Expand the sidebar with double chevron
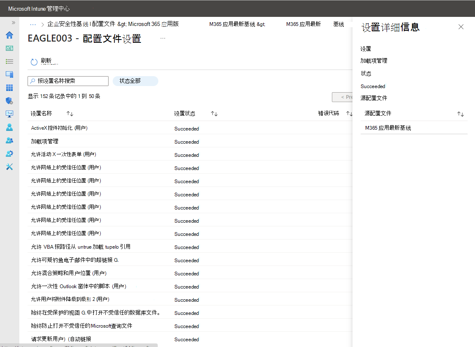 pyautogui.click(x=13, y=23)
